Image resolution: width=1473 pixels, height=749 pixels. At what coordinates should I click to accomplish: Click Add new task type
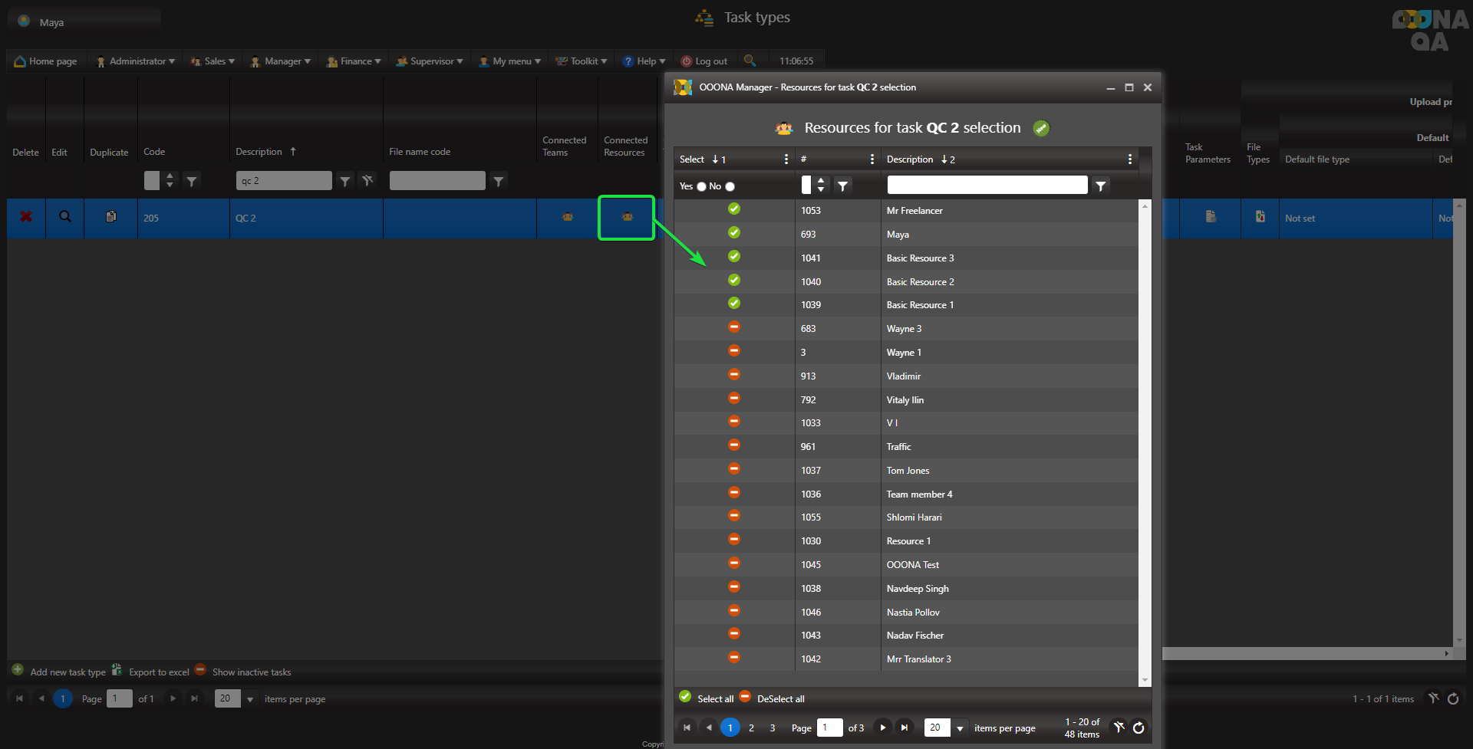68,672
